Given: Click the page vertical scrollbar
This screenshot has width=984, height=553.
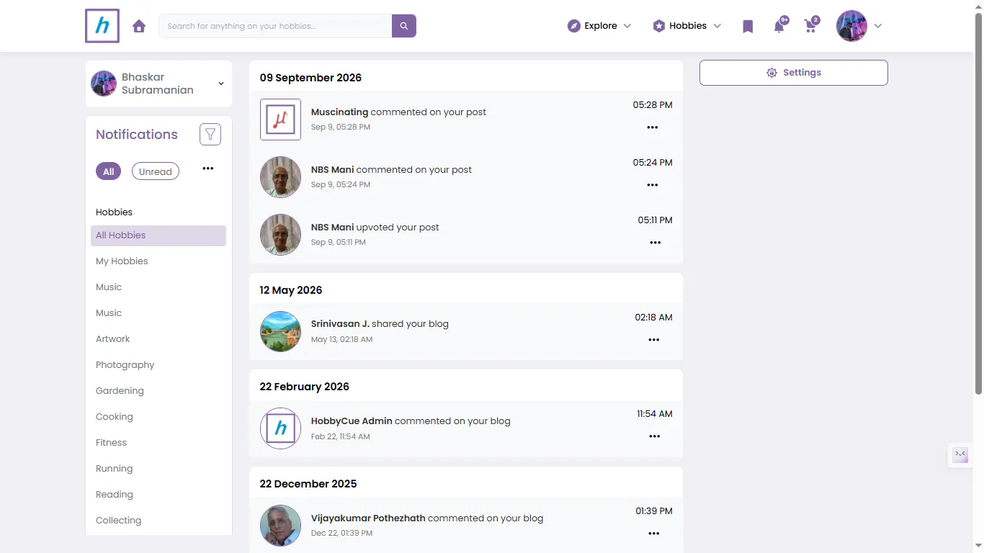Looking at the screenshot, I should pyautogui.click(x=978, y=204).
